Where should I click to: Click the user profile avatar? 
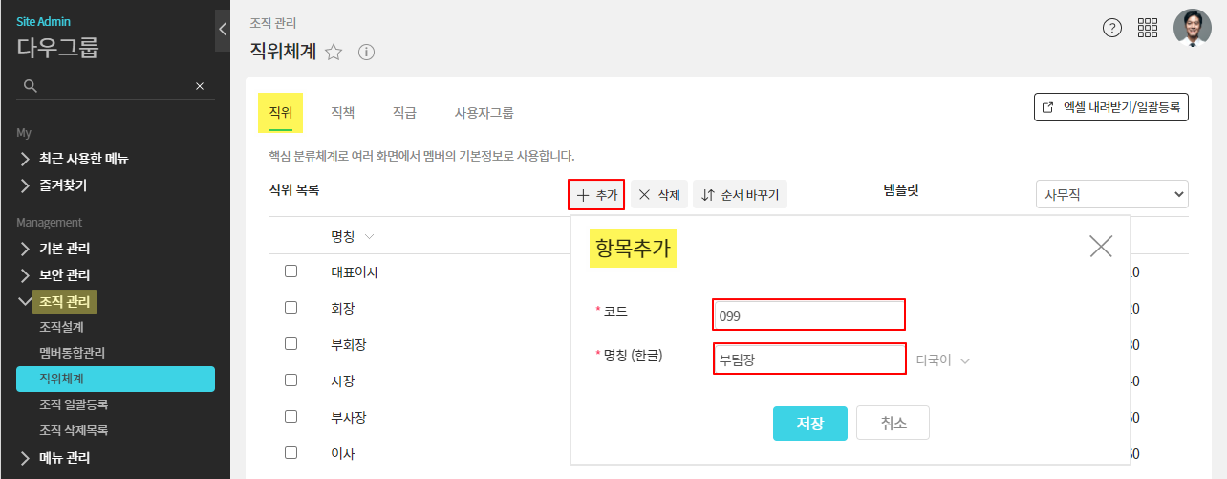pos(1192,28)
